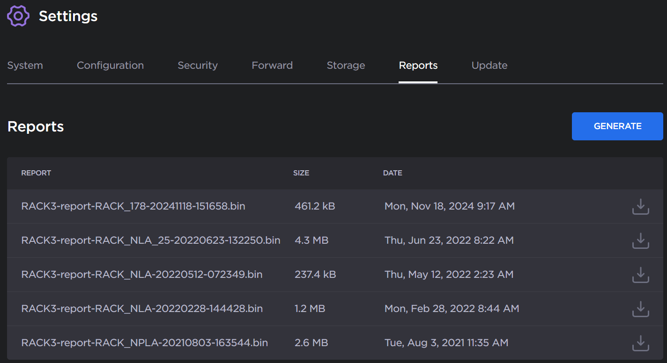The width and height of the screenshot is (667, 363).
Task: Sort reports by the DATE column
Action: [x=393, y=173]
